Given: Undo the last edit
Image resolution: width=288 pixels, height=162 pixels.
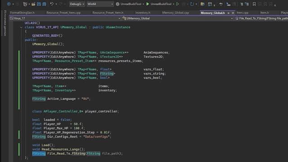Looking at the screenshot, I should pos(52,4).
